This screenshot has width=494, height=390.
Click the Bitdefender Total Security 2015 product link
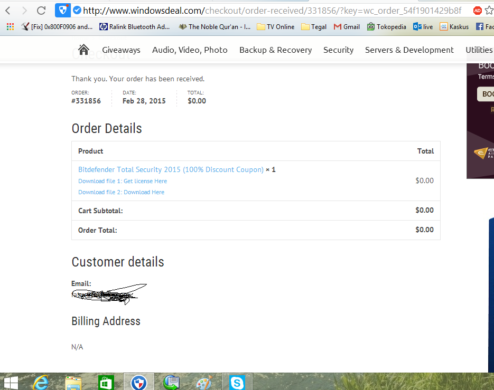click(x=171, y=169)
